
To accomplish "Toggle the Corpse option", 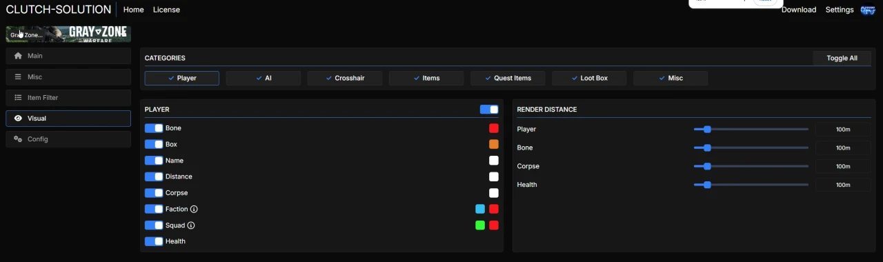I will pos(154,193).
